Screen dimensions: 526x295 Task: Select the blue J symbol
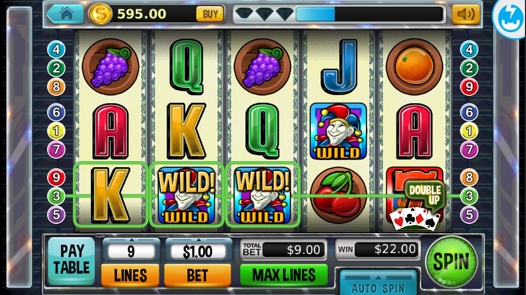(339, 67)
